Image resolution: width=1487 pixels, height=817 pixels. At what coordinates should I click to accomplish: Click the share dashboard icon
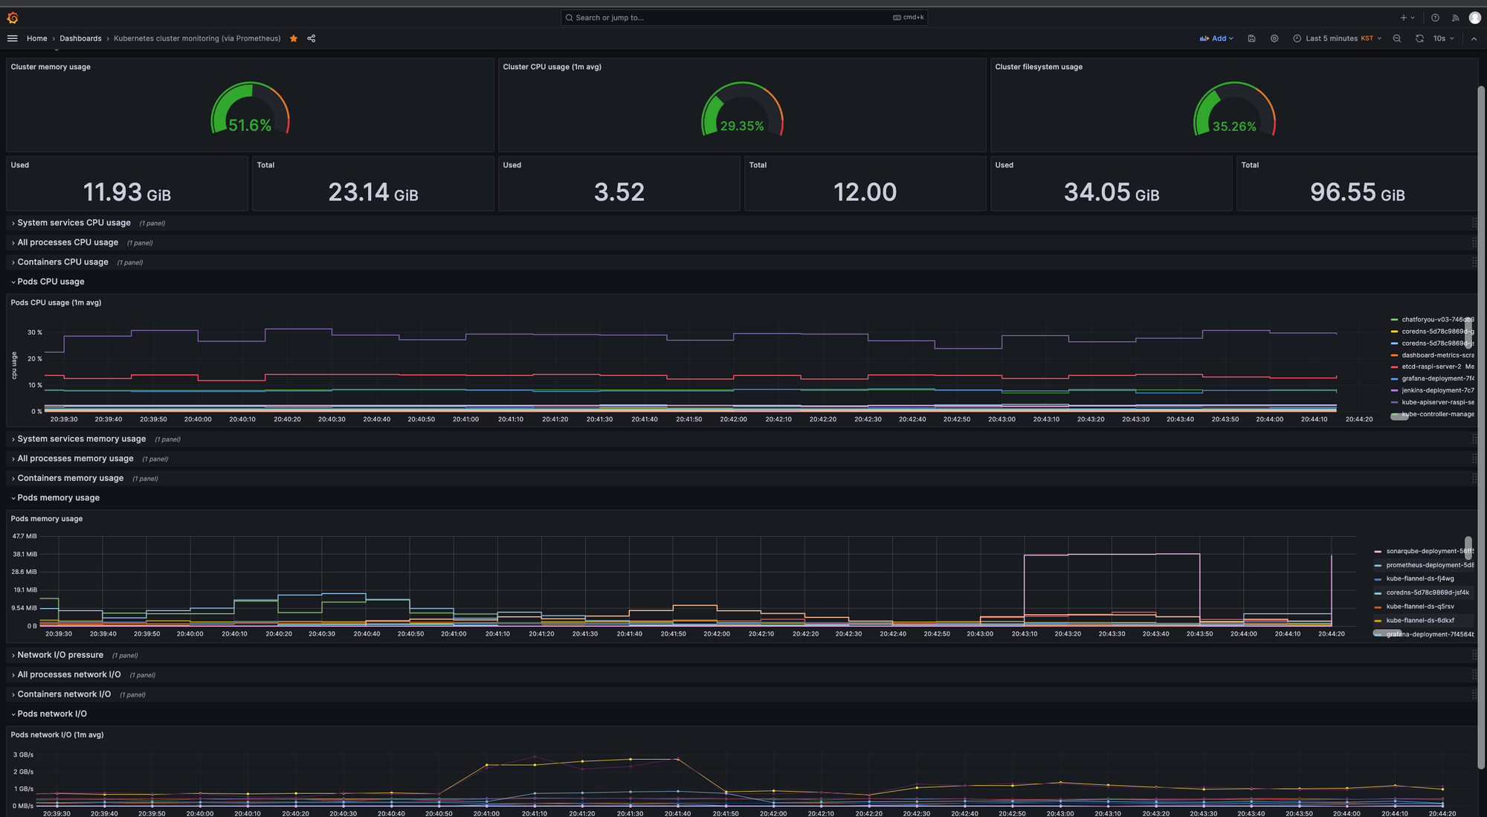click(x=312, y=39)
